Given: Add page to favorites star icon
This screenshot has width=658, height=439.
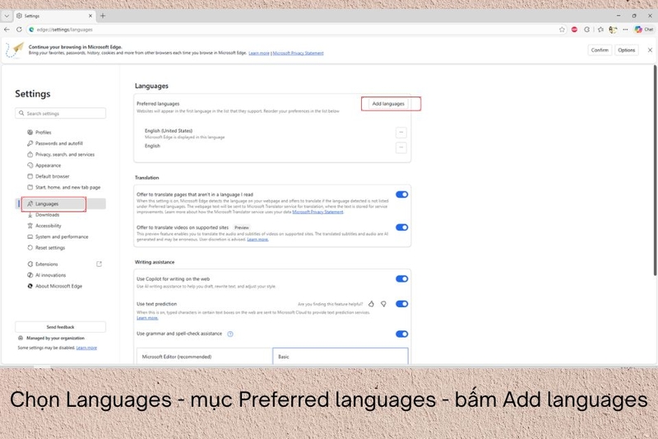Looking at the screenshot, I should pyautogui.click(x=562, y=30).
